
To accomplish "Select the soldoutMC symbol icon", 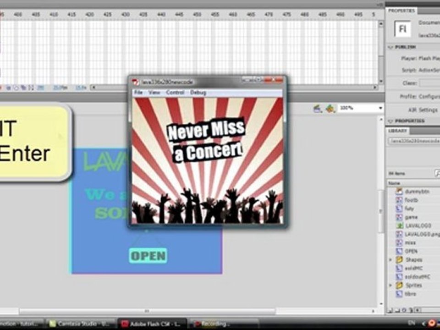I will [399, 277].
